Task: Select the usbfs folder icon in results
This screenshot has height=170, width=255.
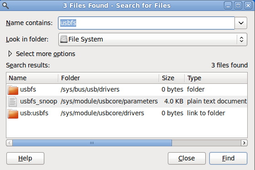Action: [13, 90]
